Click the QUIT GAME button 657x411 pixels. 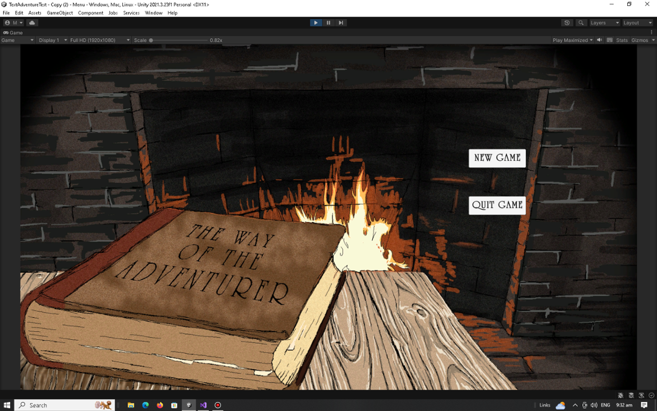(496, 205)
